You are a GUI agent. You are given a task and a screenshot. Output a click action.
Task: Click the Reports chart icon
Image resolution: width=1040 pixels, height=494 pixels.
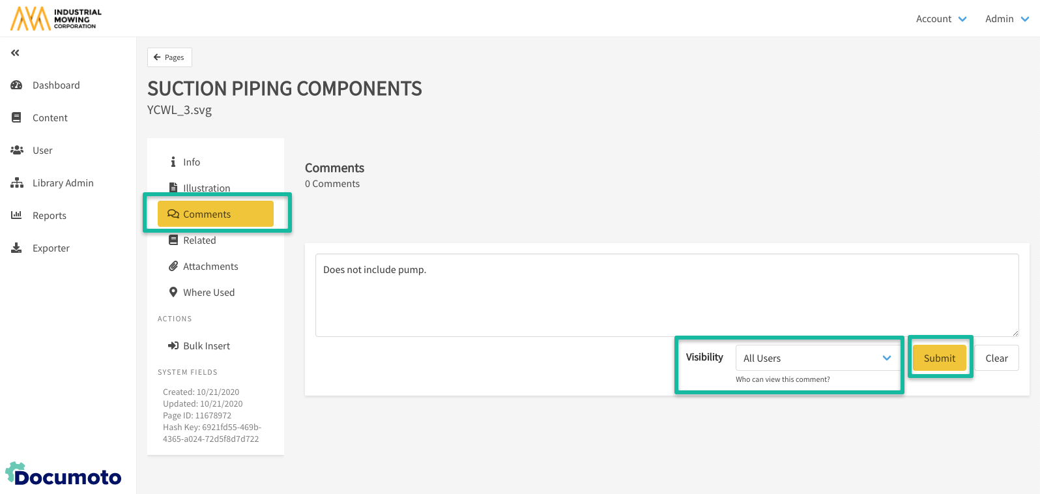tap(17, 216)
